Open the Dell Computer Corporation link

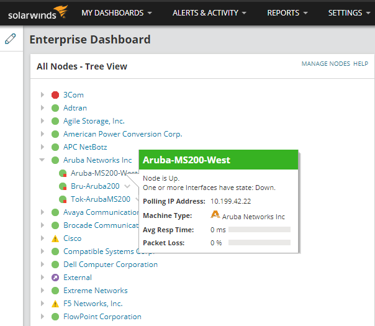pyautogui.click(x=111, y=265)
